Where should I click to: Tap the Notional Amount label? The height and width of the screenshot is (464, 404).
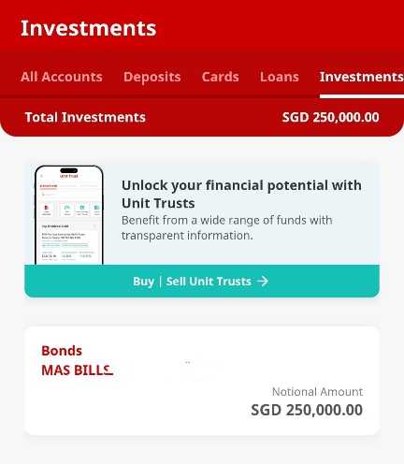point(317,392)
